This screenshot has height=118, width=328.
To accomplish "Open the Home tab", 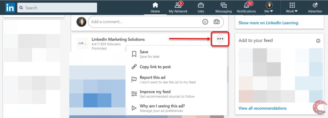I will pos(155,8).
